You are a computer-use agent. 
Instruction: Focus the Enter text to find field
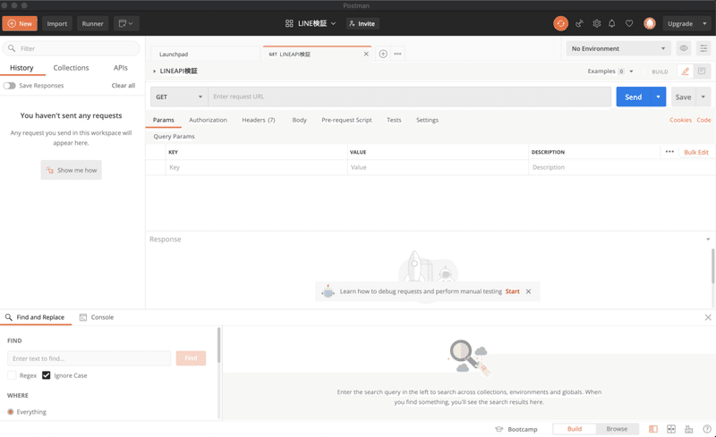tap(89, 358)
